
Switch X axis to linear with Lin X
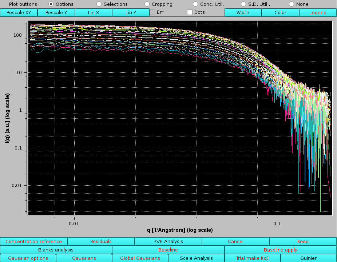point(94,12)
